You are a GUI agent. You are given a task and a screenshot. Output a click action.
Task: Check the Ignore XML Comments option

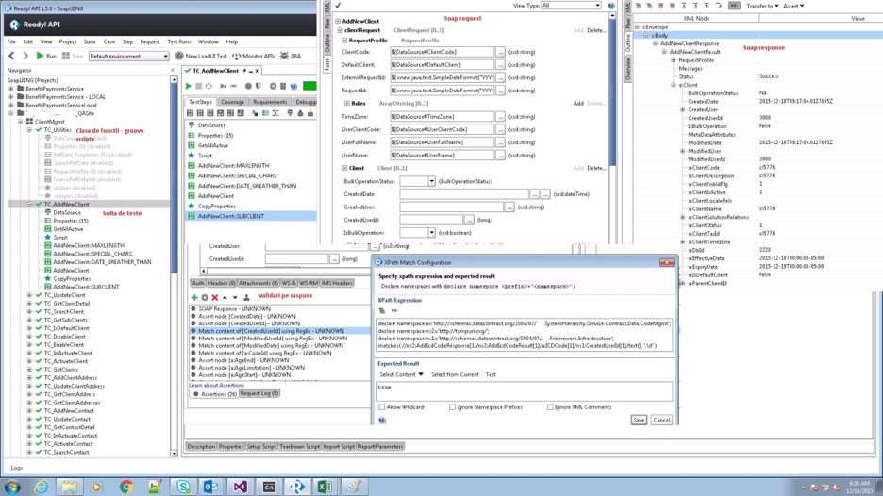(x=550, y=407)
